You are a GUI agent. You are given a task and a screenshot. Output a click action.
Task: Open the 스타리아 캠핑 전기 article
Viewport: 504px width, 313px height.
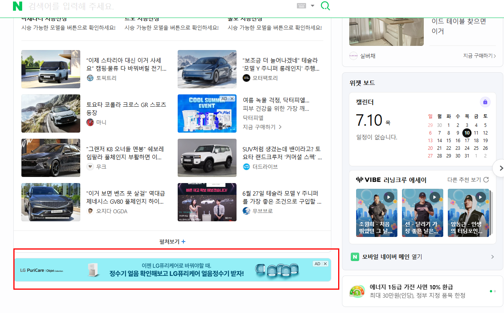tap(126, 65)
